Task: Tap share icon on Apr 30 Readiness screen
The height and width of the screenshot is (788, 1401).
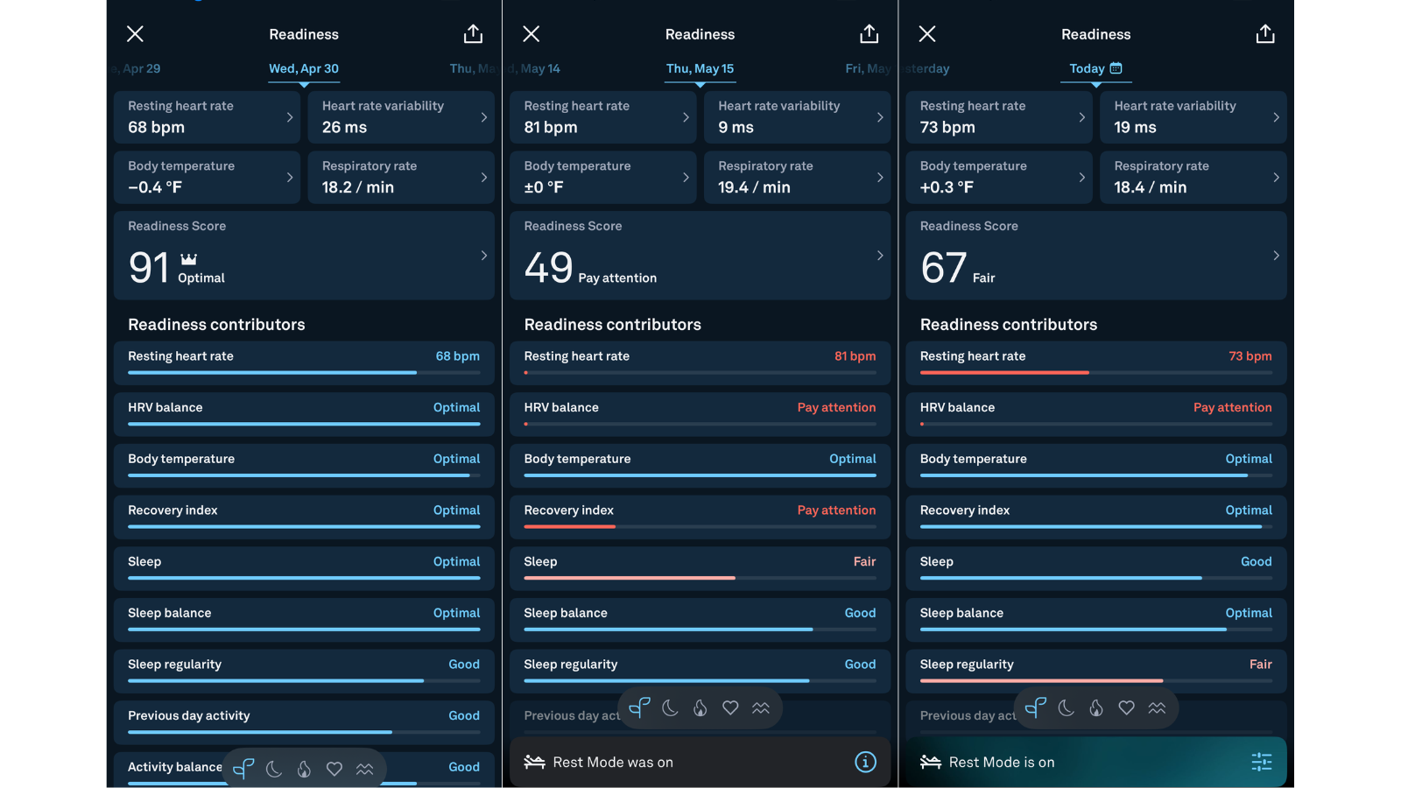Action: pos(473,33)
